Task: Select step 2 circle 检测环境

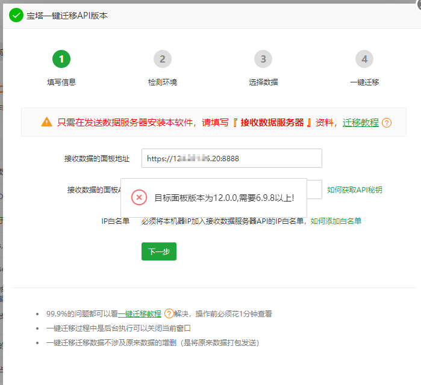Action: (163, 59)
